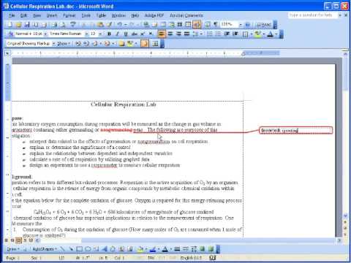Click the Line Style icon
The height and width of the screenshot is (263, 351).
point(177,249)
